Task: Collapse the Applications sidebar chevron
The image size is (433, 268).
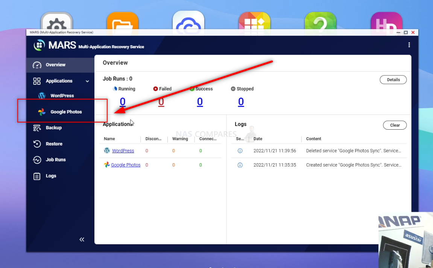Action: pyautogui.click(x=87, y=81)
